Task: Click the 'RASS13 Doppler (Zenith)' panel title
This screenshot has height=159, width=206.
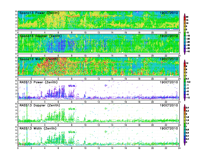Action: pyautogui.click(x=40, y=105)
